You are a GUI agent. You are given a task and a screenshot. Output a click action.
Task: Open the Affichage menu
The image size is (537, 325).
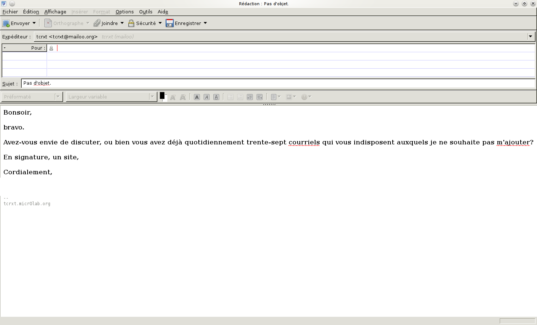[x=55, y=12]
